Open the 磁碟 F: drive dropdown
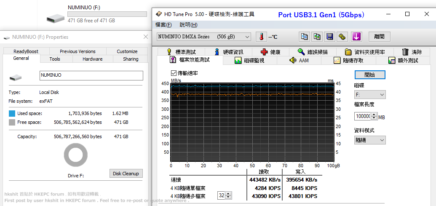 pos(370,95)
